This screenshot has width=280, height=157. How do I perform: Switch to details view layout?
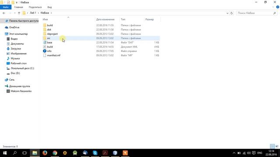(272, 147)
